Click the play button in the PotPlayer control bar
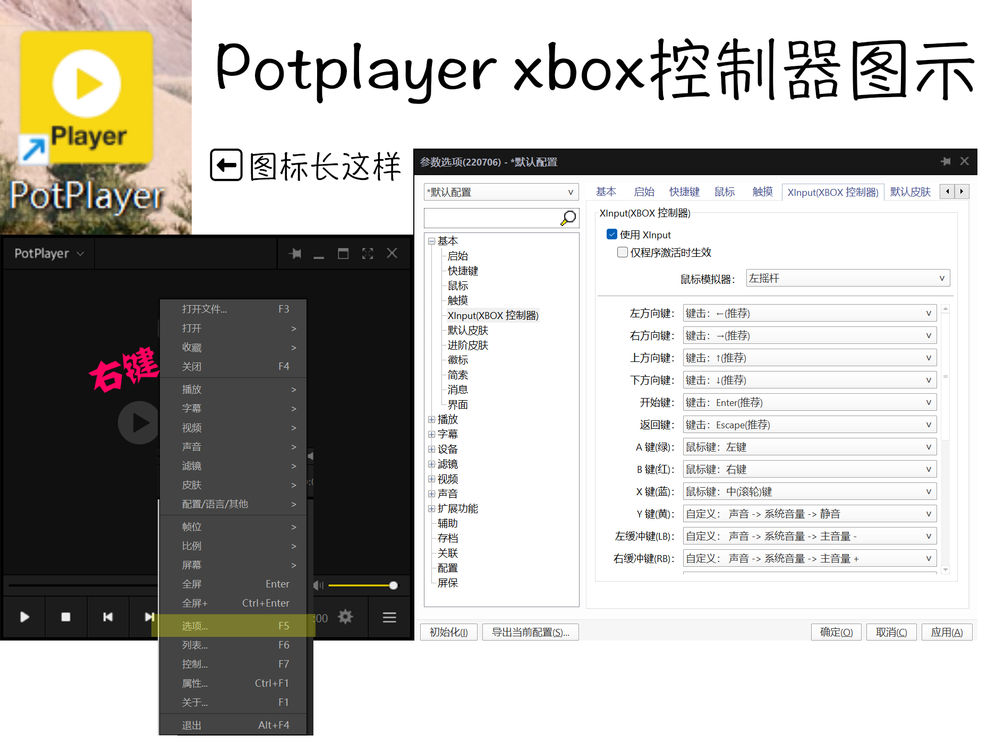The width and height of the screenshot is (1004, 752). point(24,617)
